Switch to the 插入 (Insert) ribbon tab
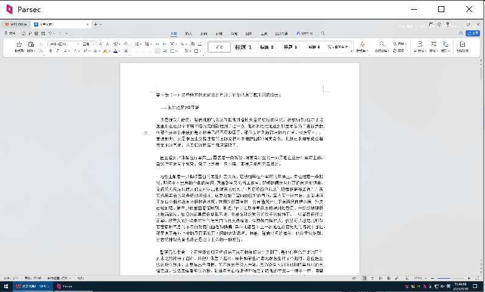Image resolution: width=485 pixels, height=292 pixels. (x=188, y=33)
